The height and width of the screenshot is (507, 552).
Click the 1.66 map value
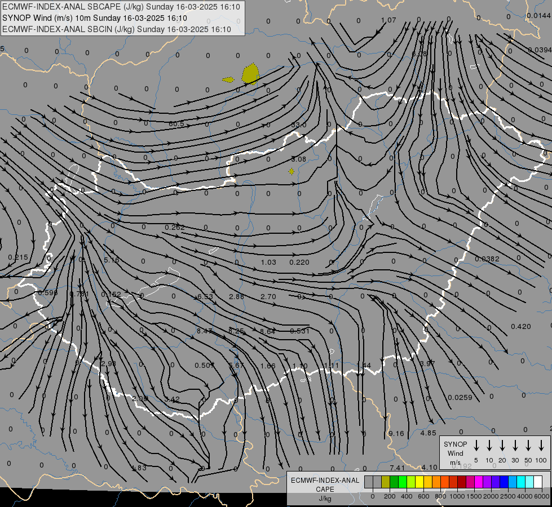click(268, 366)
